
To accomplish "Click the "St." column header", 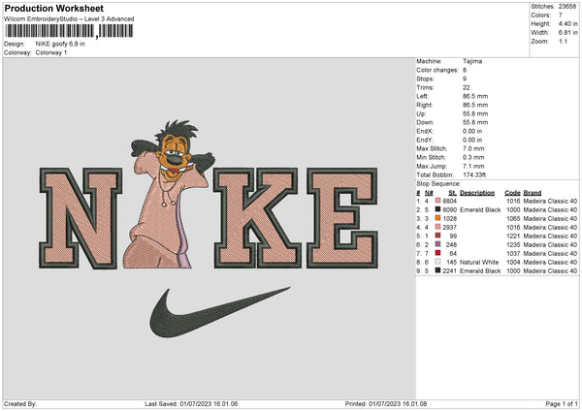I will [452, 193].
